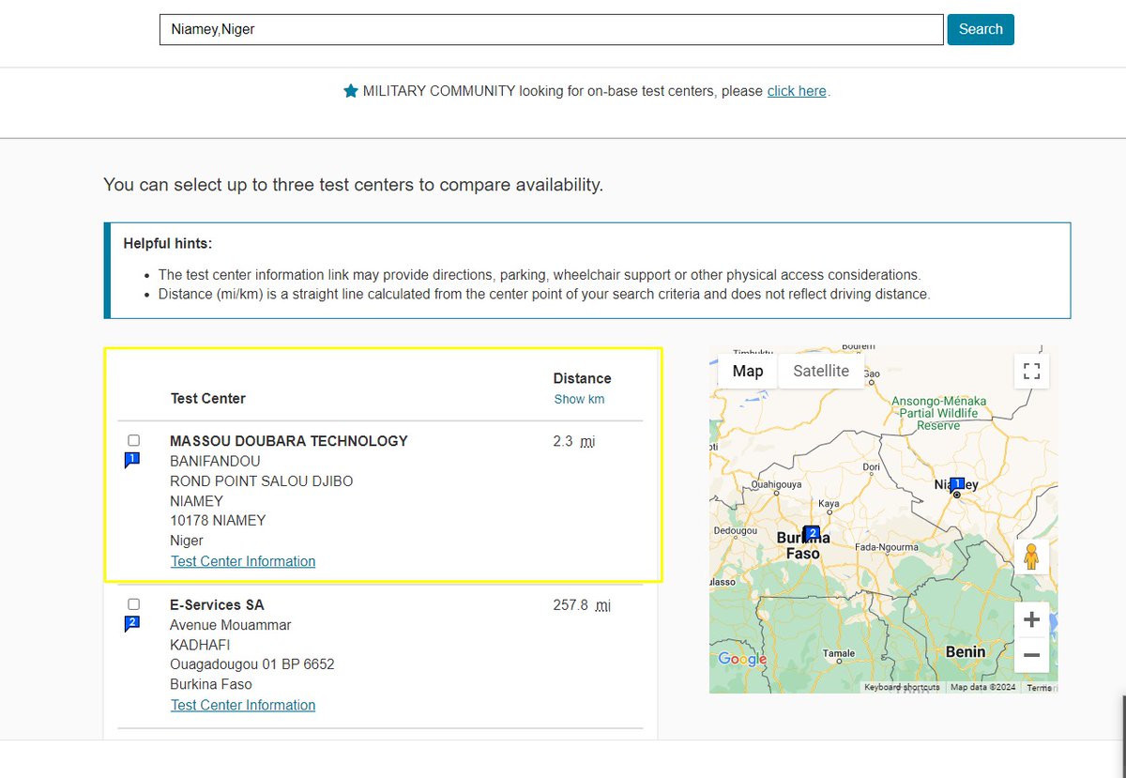The width and height of the screenshot is (1126, 778).
Task: Zoom out of the map
Action: pyautogui.click(x=1031, y=654)
